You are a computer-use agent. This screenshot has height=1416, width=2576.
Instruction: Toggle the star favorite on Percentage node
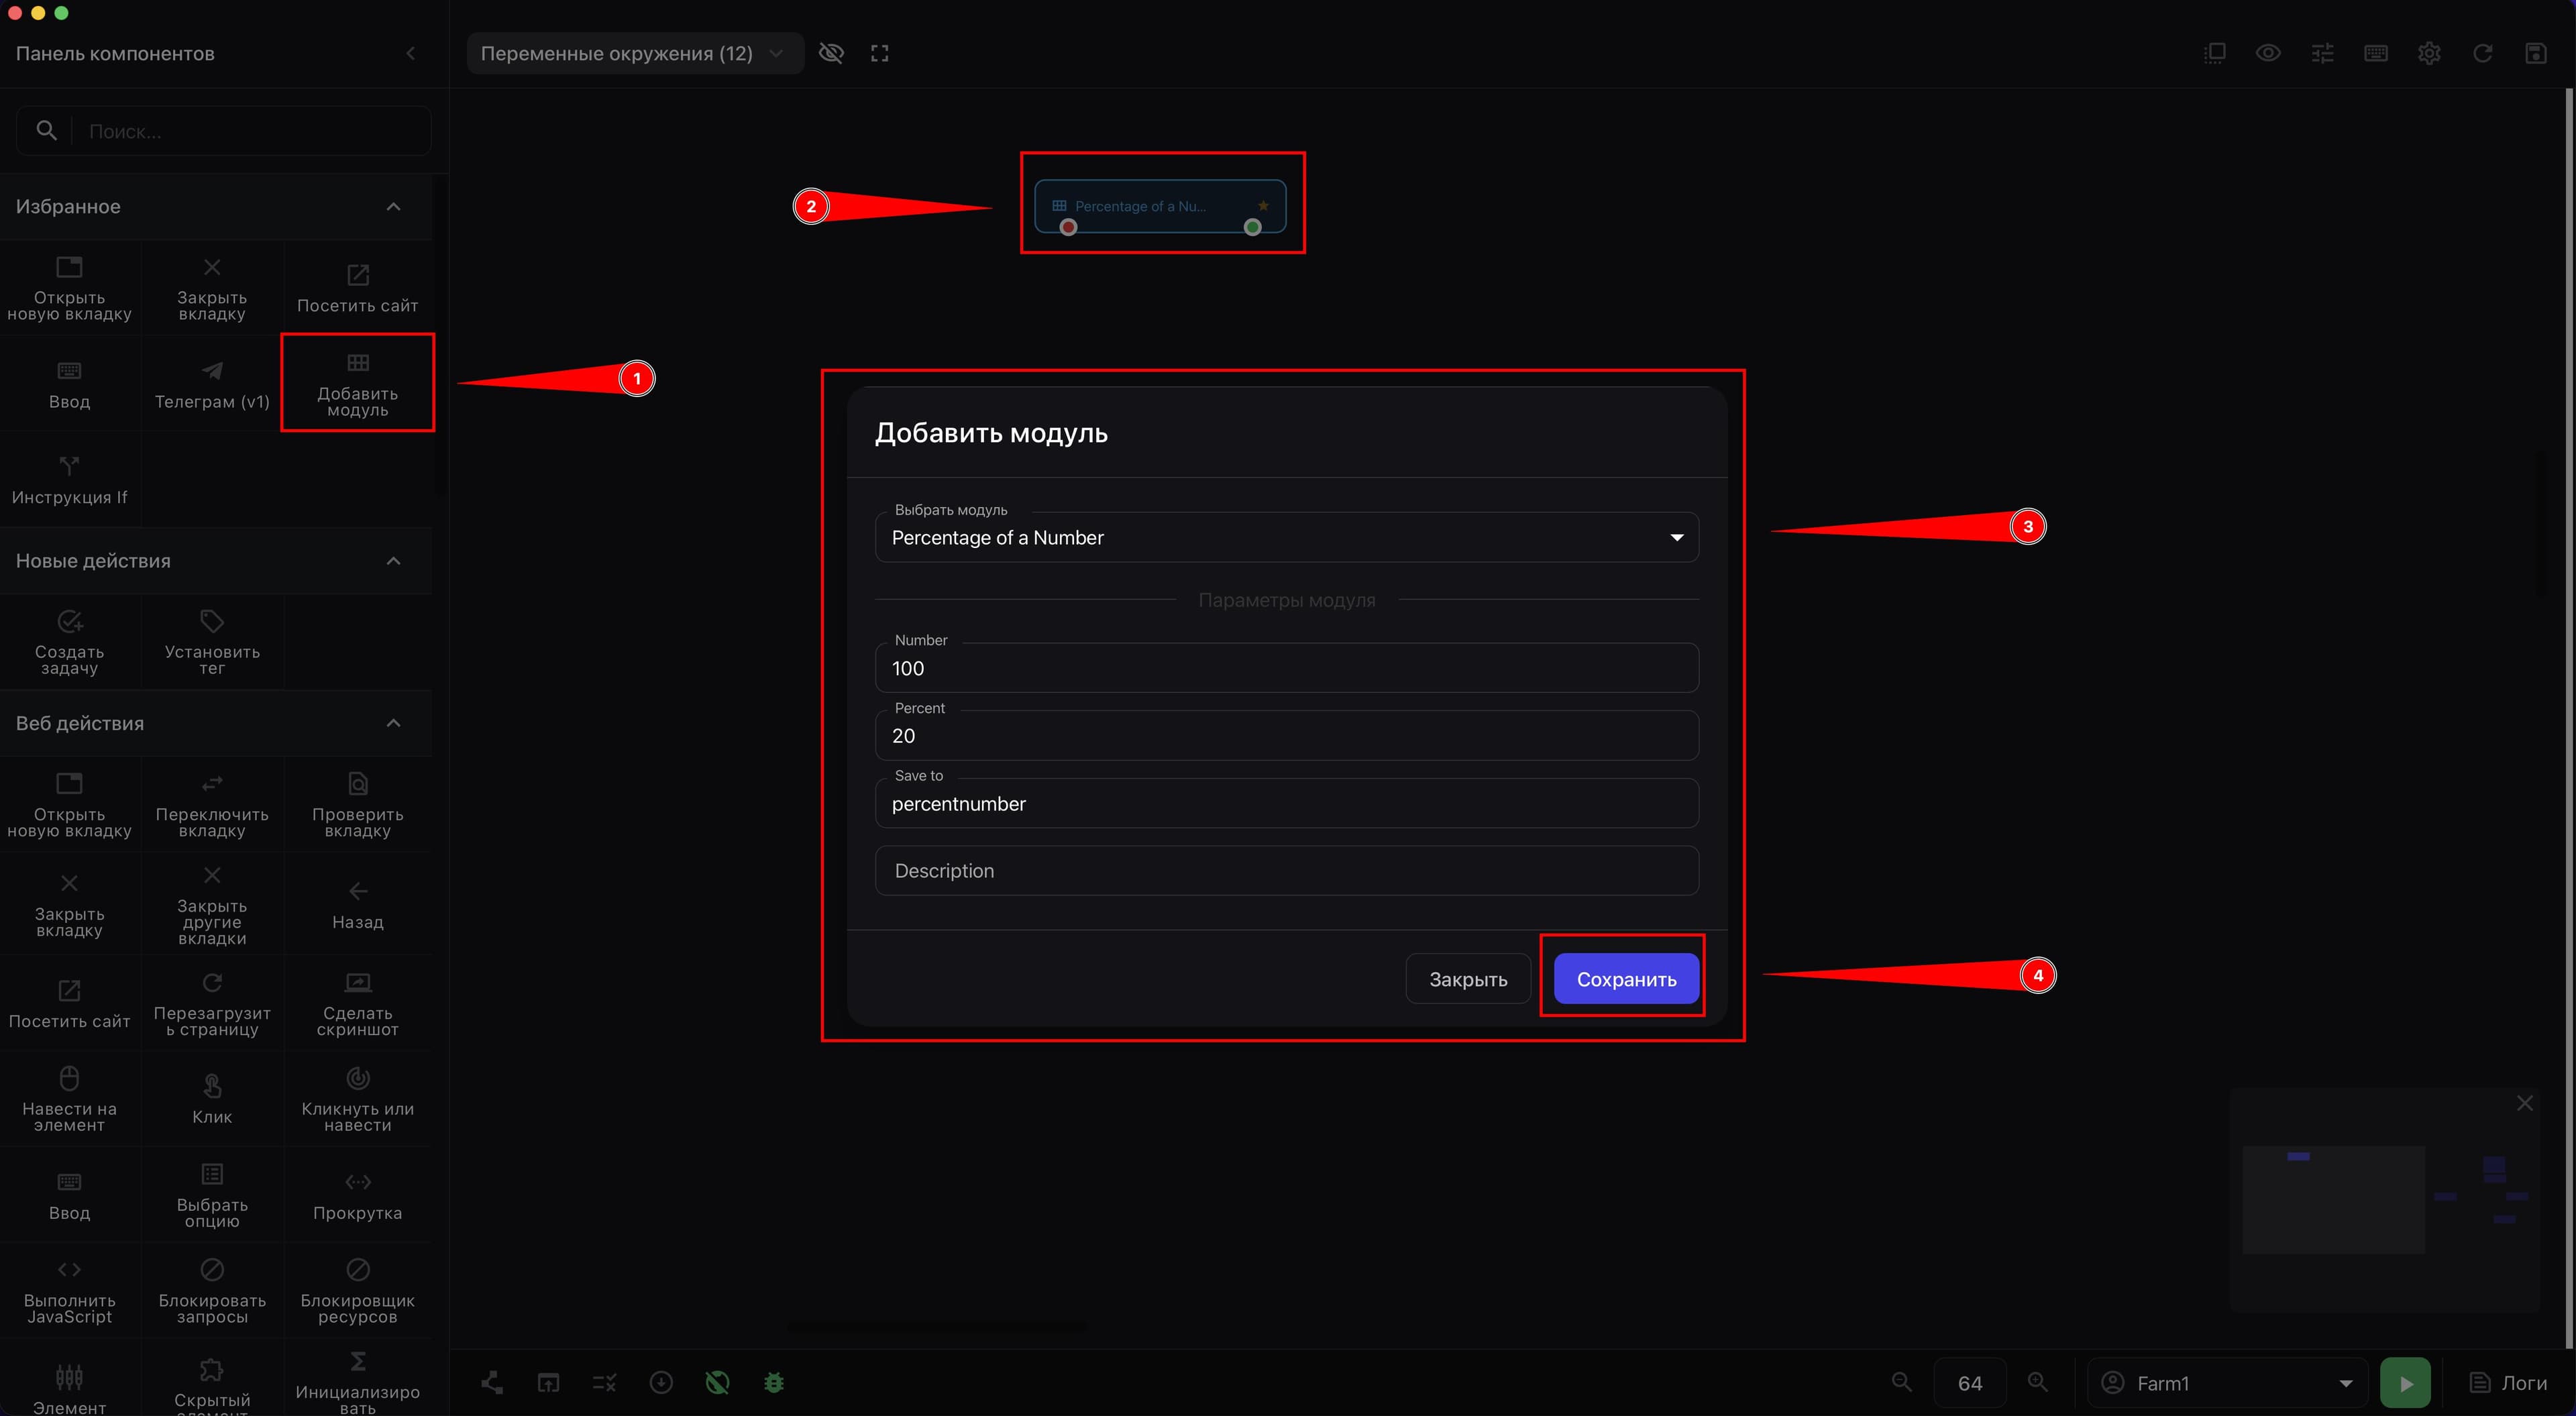(1263, 206)
